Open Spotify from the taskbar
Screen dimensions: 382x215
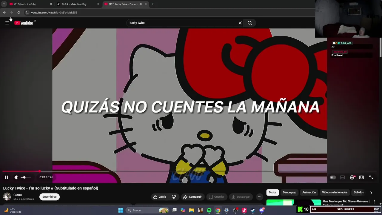tap(209, 210)
